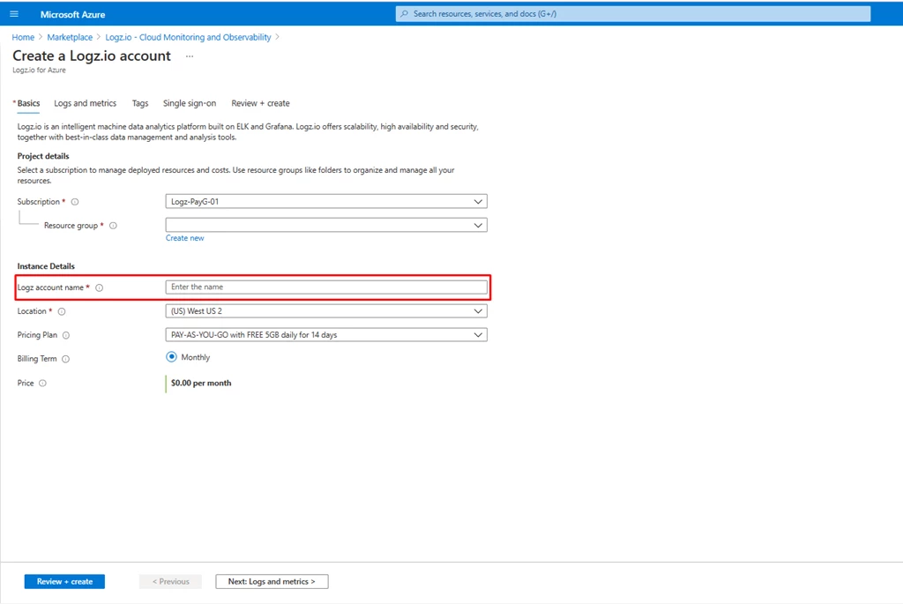Click the Microsoft Azure logo text

(x=72, y=14)
